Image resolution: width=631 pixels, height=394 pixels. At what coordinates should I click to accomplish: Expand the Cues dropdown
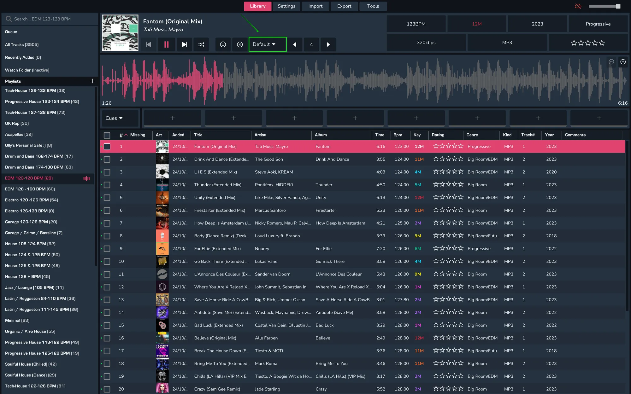point(120,118)
